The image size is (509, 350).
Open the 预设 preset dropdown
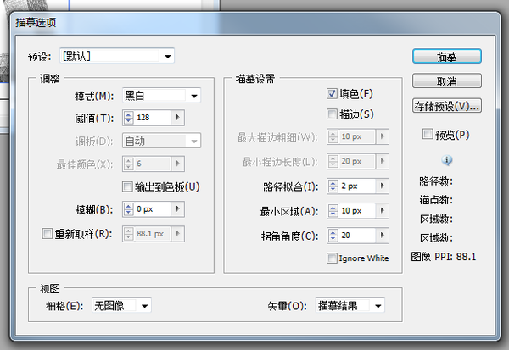pyautogui.click(x=117, y=56)
